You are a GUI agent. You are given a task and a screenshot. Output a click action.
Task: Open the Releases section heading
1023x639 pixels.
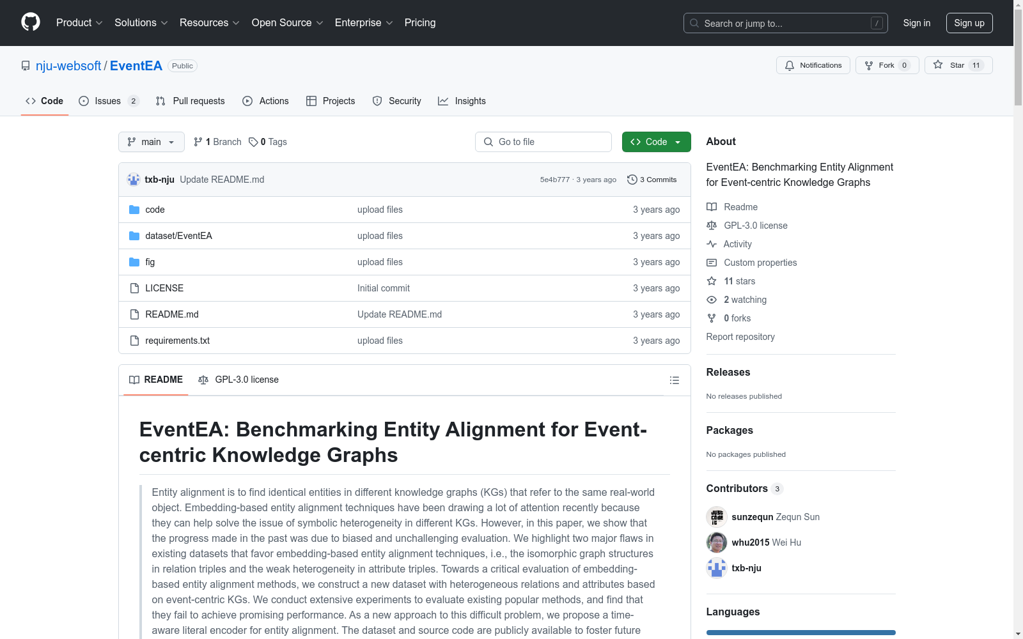728,373
